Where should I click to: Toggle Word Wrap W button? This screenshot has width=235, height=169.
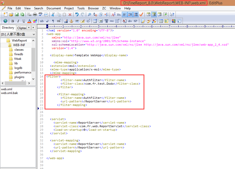(x=124, y=14)
